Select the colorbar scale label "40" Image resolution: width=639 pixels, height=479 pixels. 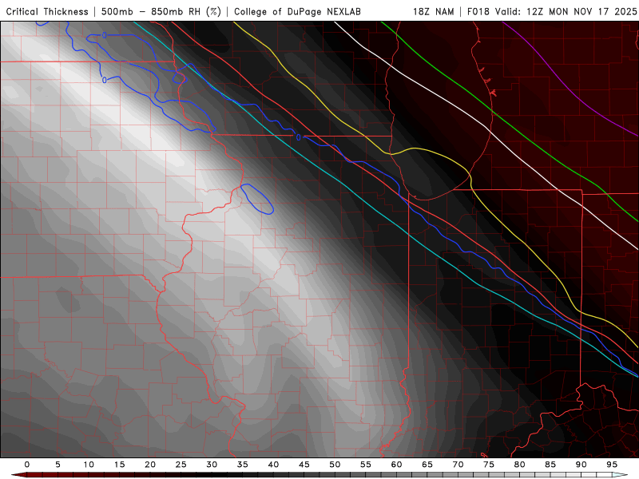(273, 465)
